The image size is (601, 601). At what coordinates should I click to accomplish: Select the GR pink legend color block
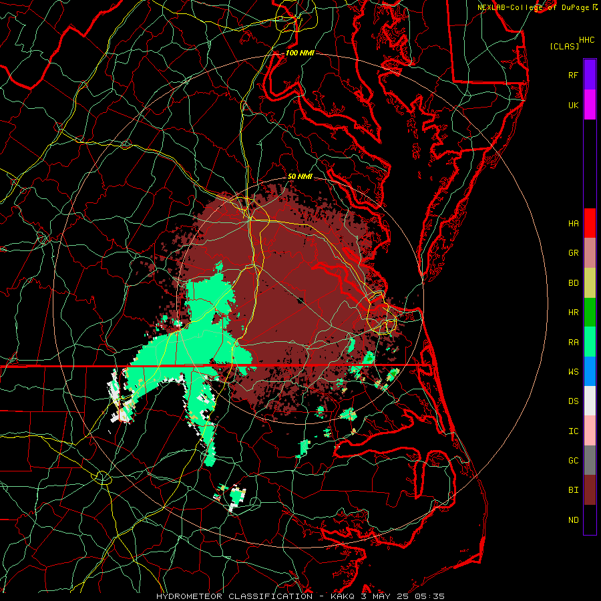[x=590, y=253]
